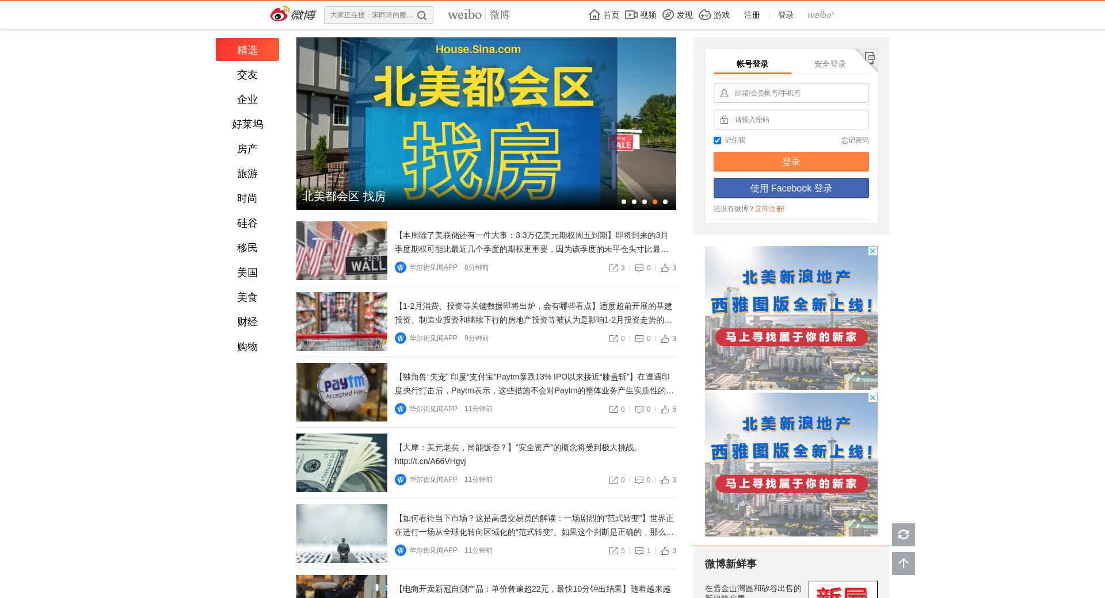Go to 首页 home in top navigation
Screen dimensions: 1105x598
tap(604, 15)
